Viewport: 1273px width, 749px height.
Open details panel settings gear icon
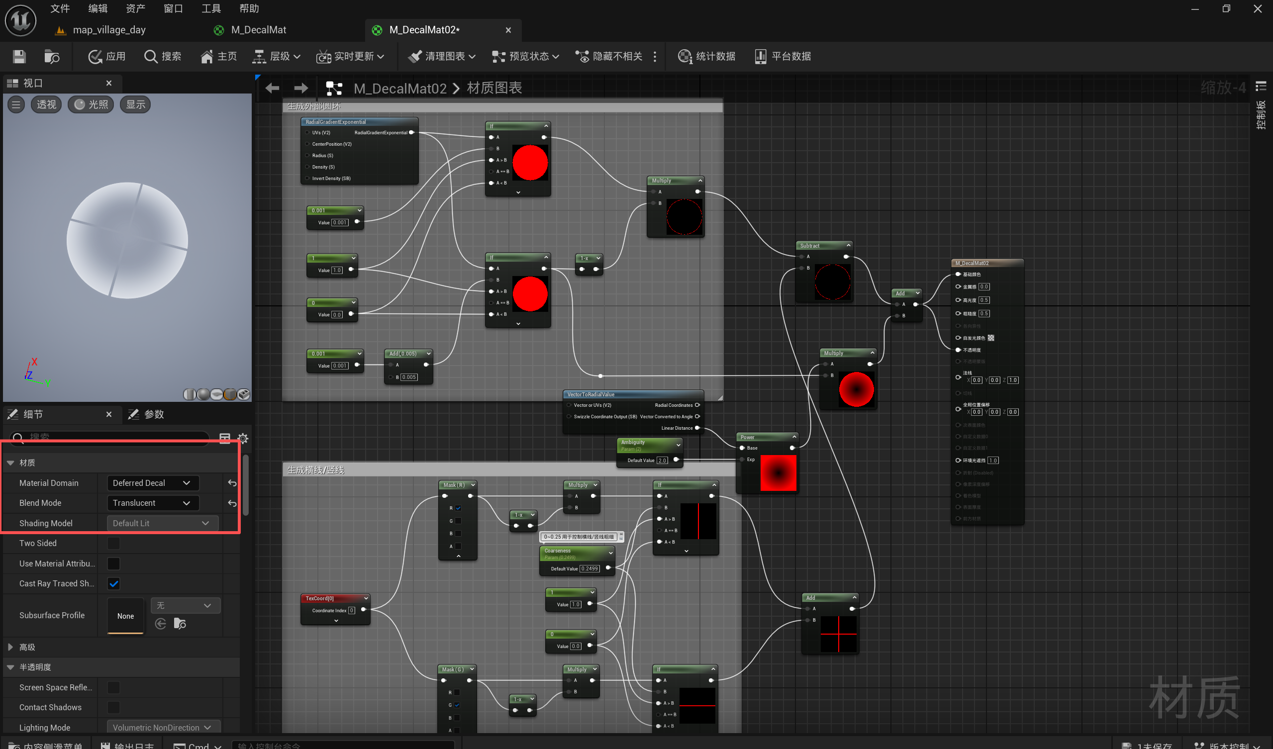pyautogui.click(x=243, y=438)
